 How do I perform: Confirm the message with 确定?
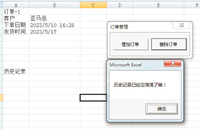[162, 109]
